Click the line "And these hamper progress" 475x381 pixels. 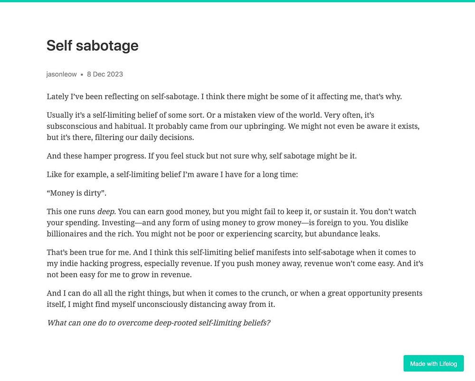click(x=201, y=156)
